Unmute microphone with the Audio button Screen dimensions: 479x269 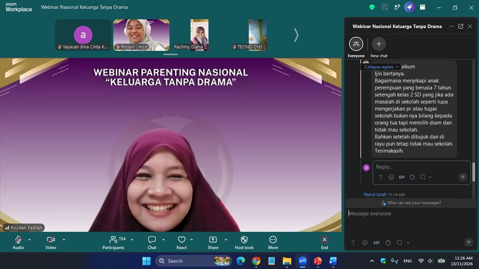tap(18, 242)
